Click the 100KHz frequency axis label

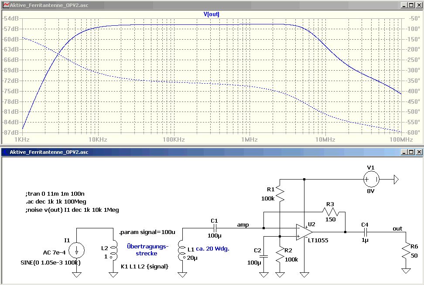point(174,139)
